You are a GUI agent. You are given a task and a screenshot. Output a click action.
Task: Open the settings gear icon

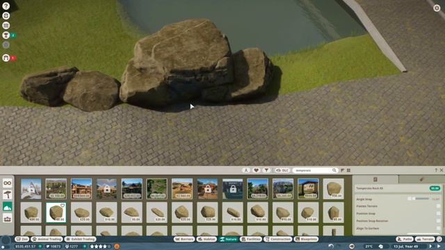click(x=437, y=8)
